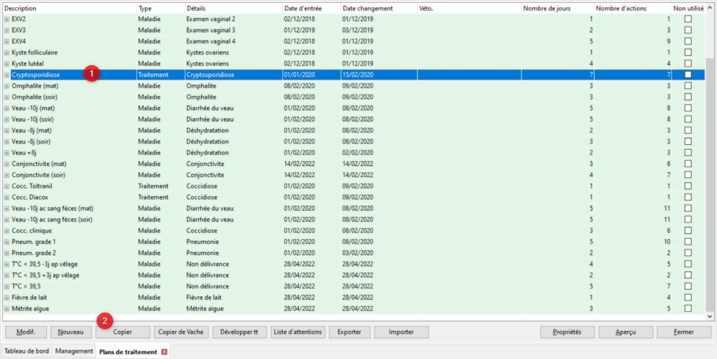Sort by Date d'entrée column header
Viewport: 717px width, 359px height.
(310, 8)
